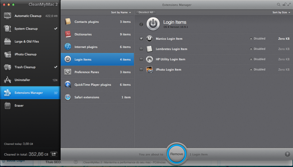Click the Uninstaller app icon
Image resolution: width=293 pixels, height=167 pixels.
click(x=7, y=80)
